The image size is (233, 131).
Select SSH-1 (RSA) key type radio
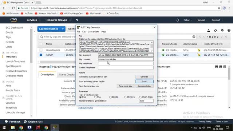140,97
